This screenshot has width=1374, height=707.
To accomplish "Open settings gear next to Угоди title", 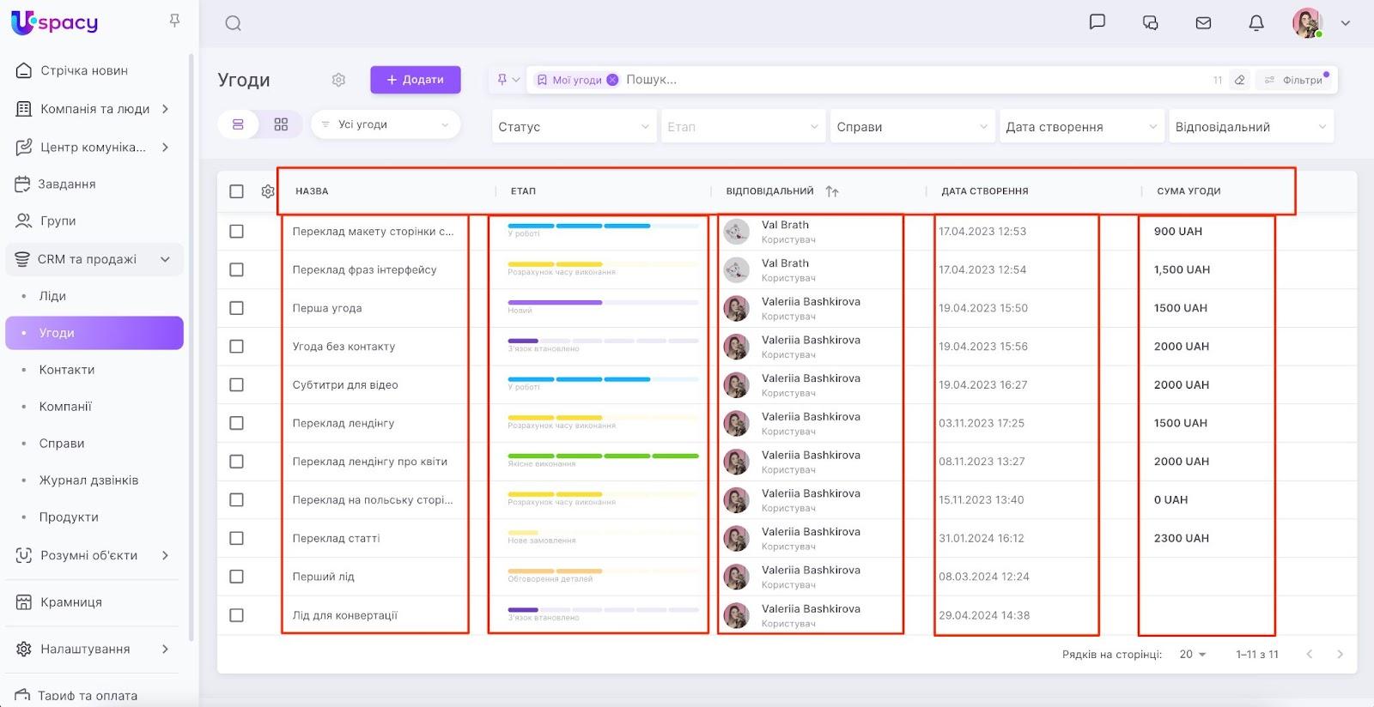I will click(338, 80).
